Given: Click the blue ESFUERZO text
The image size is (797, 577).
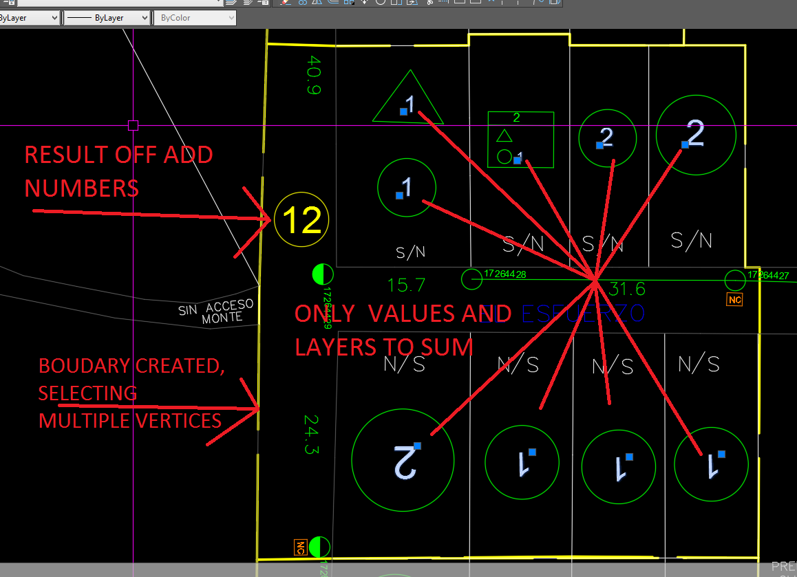Looking at the screenshot, I should [583, 314].
